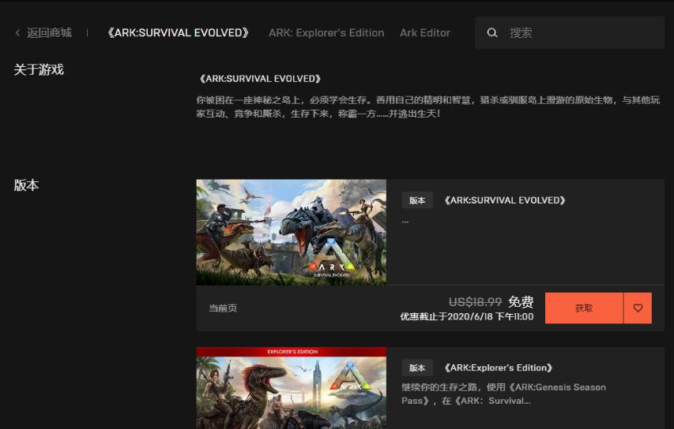Click the 《ARK:Explorer's Edition》 edition card title
The width and height of the screenshot is (674, 429).
coord(498,368)
